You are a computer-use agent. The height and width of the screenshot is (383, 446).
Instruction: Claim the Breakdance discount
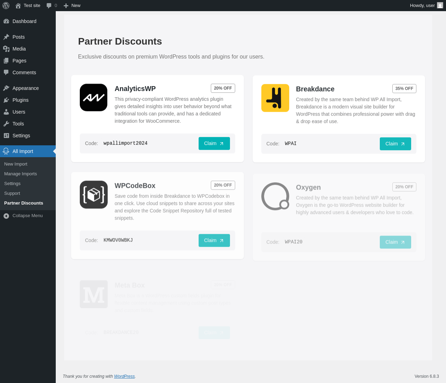coord(395,144)
